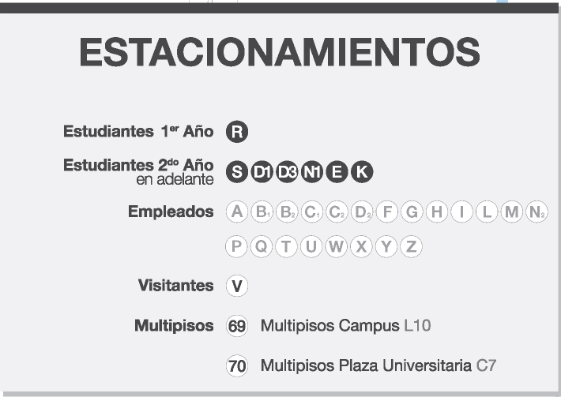Click the dark E parking icon

(337, 172)
